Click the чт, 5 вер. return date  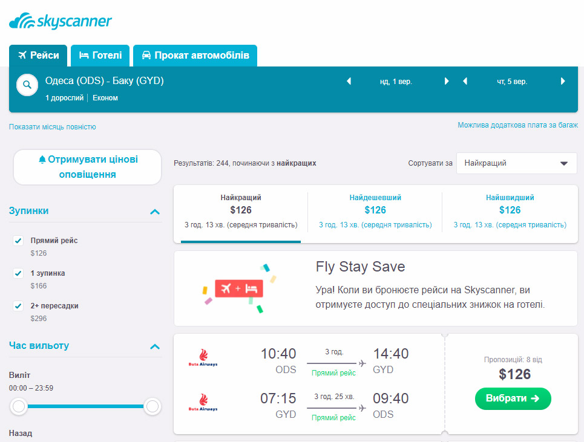(x=512, y=82)
